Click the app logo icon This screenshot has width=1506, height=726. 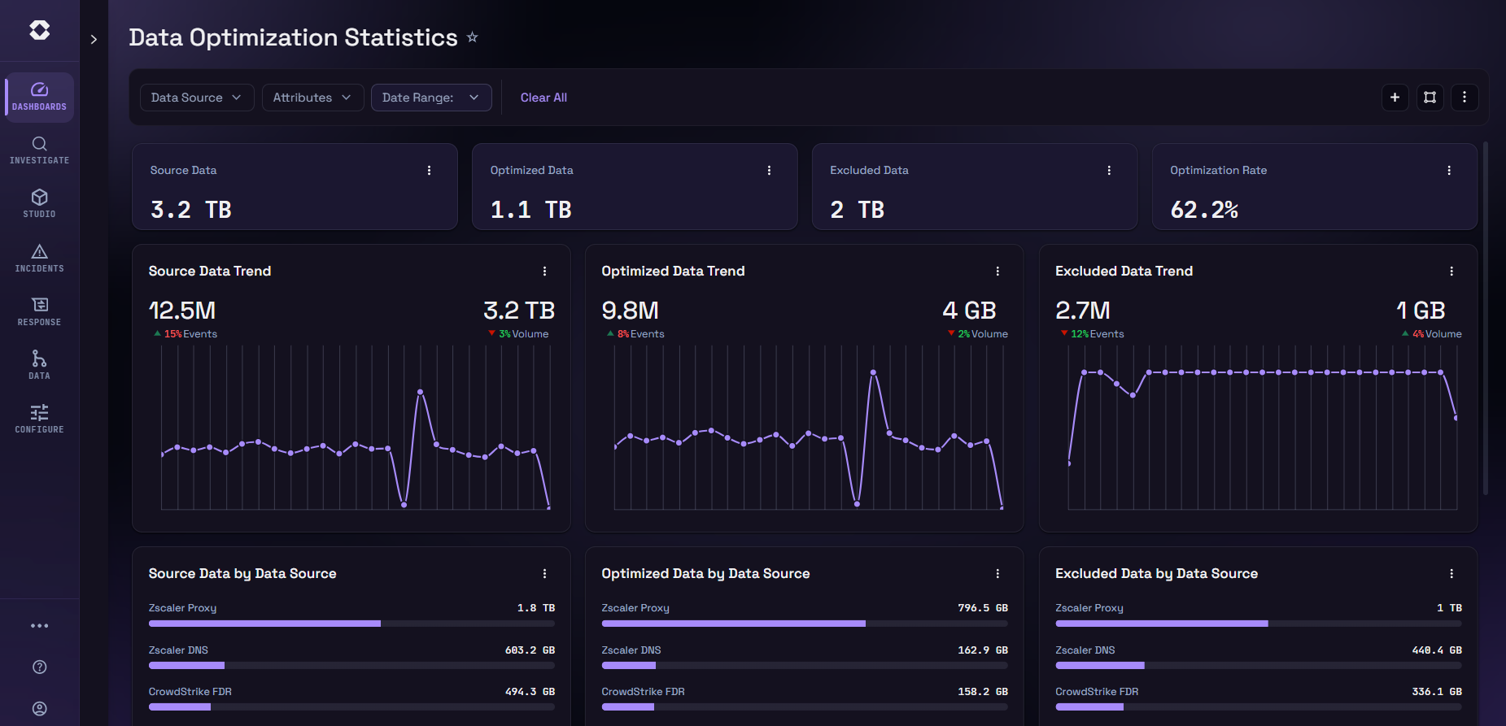click(39, 30)
